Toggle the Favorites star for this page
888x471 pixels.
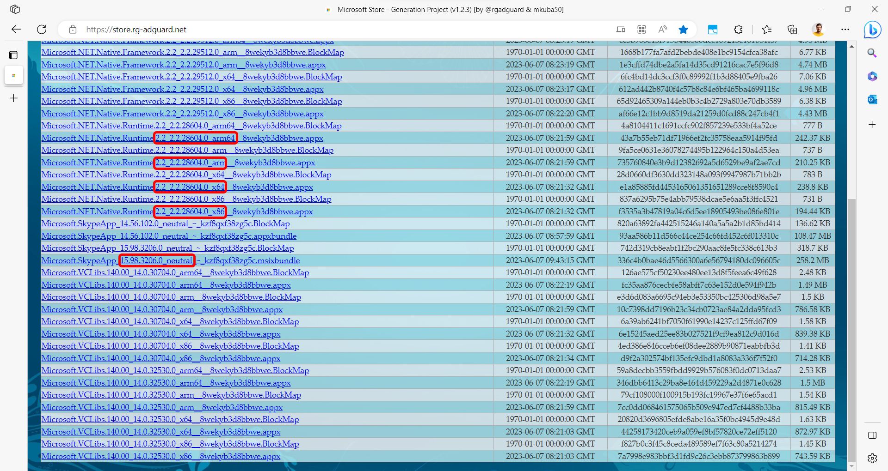[683, 30]
